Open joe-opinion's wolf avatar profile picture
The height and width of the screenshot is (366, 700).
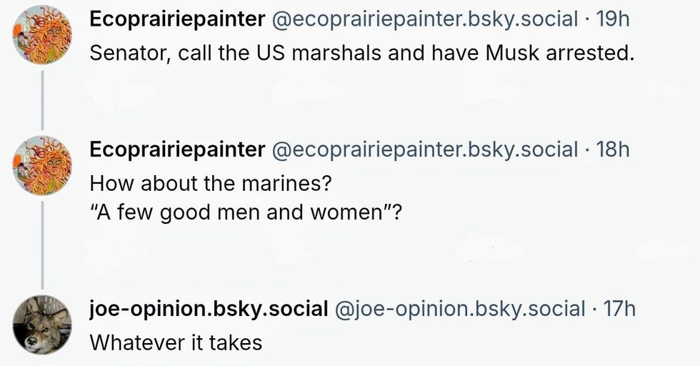tap(42, 325)
